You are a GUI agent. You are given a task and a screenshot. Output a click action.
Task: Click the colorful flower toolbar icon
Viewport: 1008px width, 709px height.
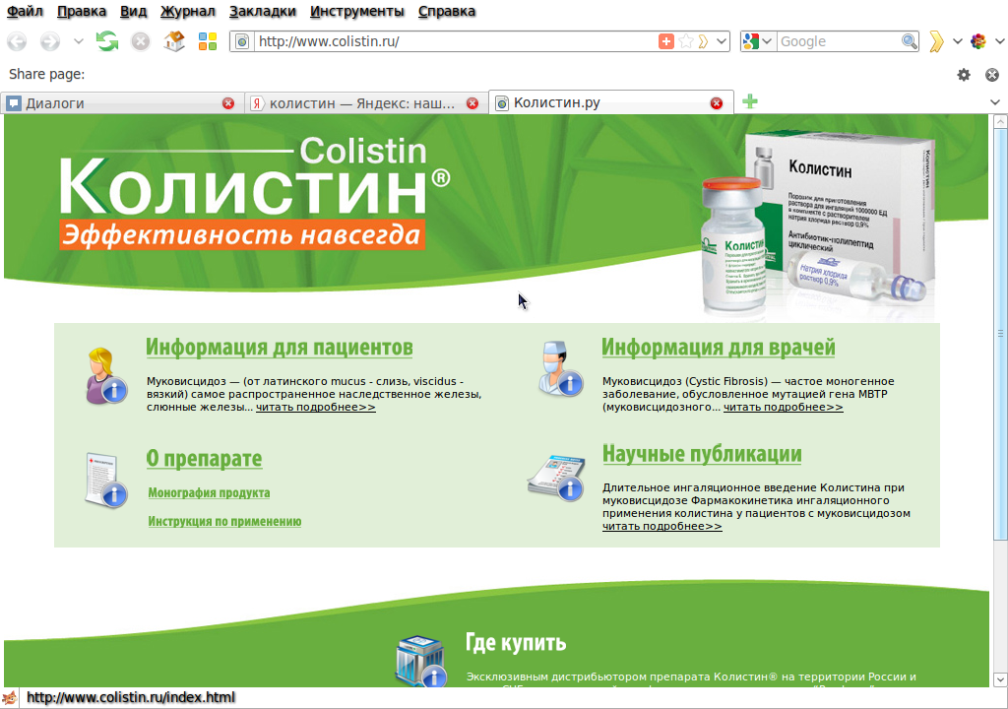978,41
